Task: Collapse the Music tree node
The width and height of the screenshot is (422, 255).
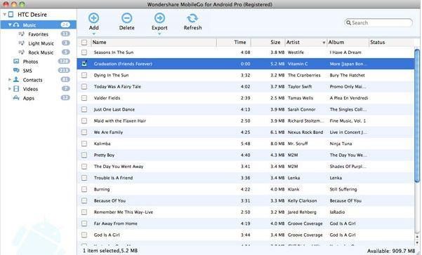Action: (10, 25)
